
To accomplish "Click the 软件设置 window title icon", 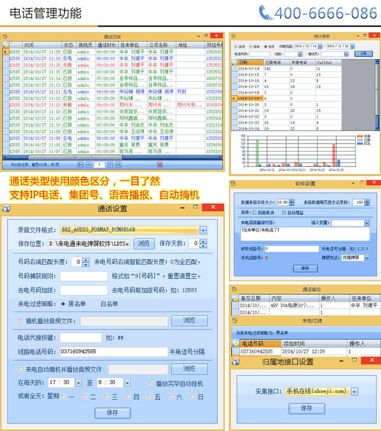I will (x=234, y=183).
